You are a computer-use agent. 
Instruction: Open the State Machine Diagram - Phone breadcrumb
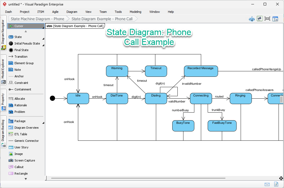click(37, 19)
